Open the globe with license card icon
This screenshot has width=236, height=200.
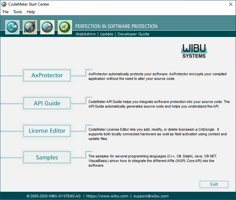click(30, 27)
